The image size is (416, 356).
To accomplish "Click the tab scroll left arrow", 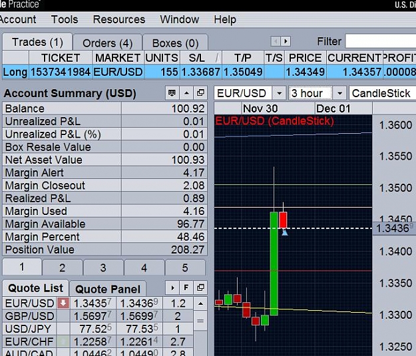I will click(276, 41).
